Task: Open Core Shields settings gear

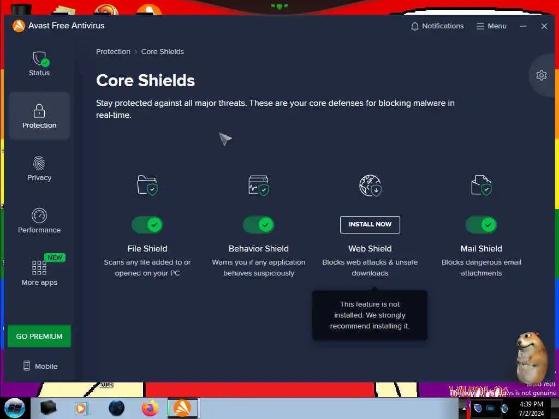Action: (541, 75)
